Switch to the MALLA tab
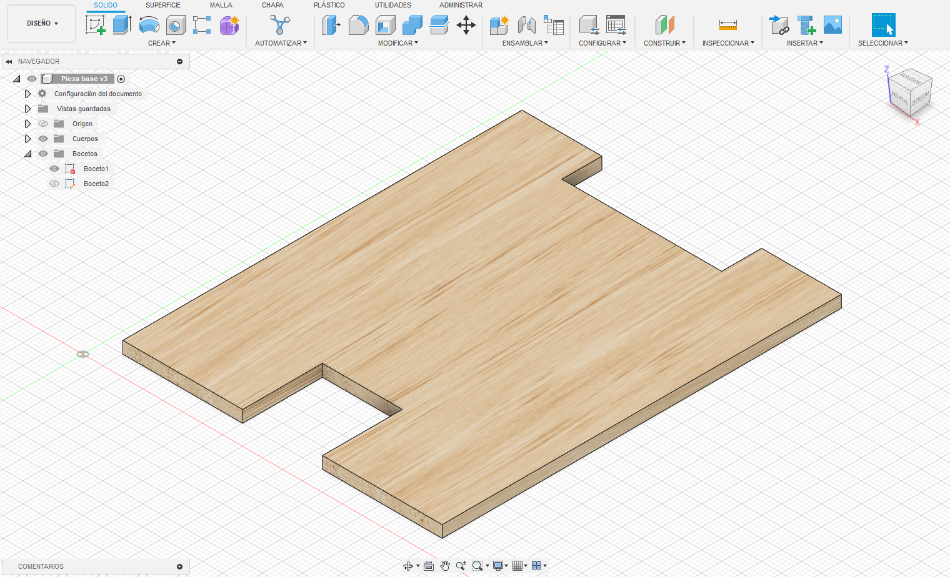Screen dimensions: 950x577 click(221, 5)
